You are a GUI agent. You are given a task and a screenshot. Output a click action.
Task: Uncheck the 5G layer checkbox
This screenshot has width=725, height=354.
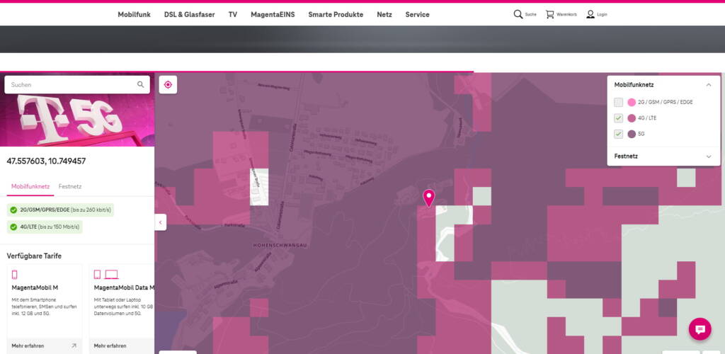pos(618,134)
